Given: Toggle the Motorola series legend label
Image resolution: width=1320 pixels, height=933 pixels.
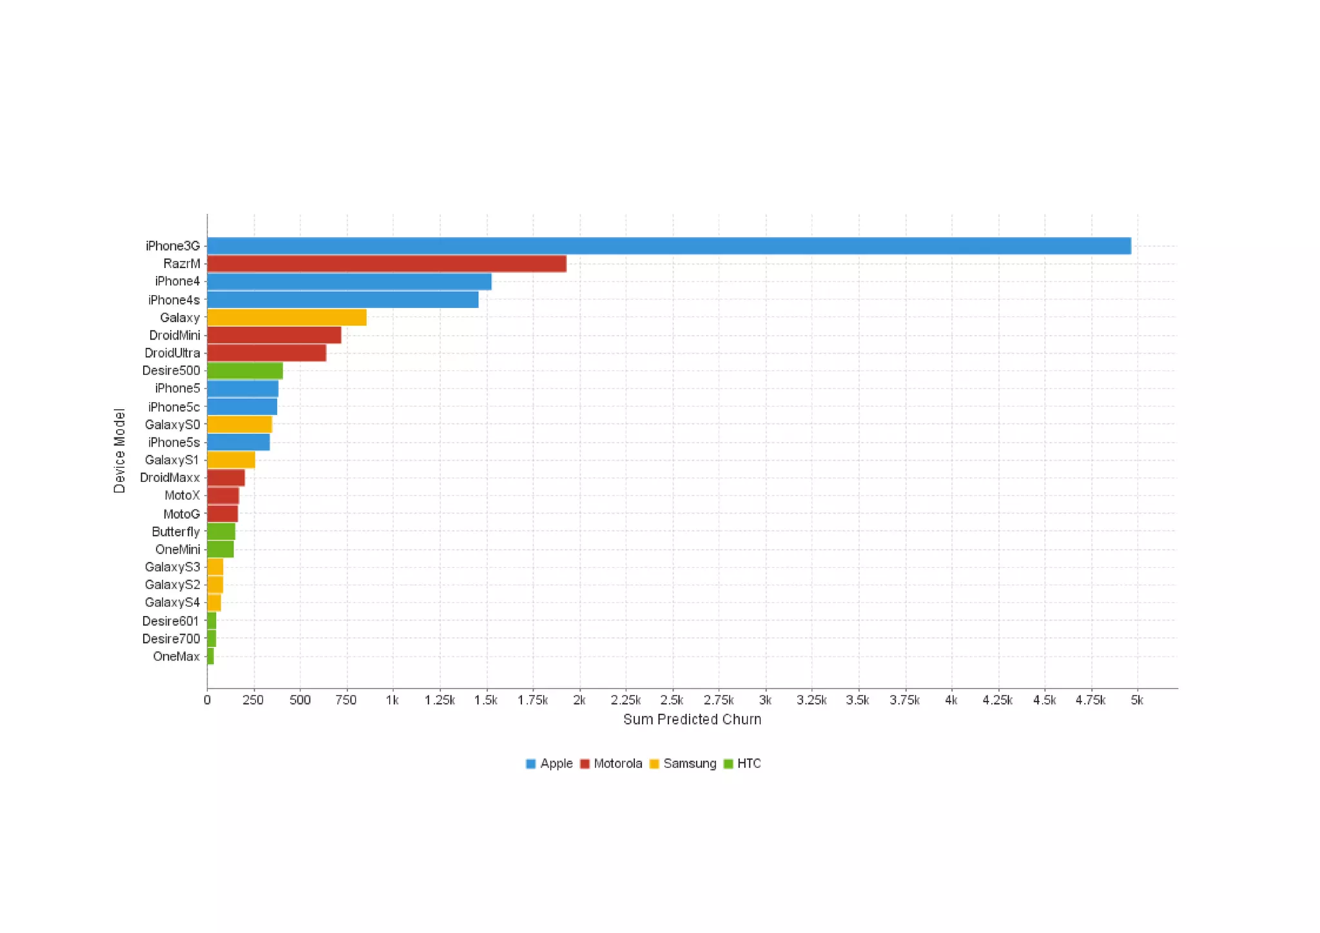Looking at the screenshot, I should pos(617,764).
